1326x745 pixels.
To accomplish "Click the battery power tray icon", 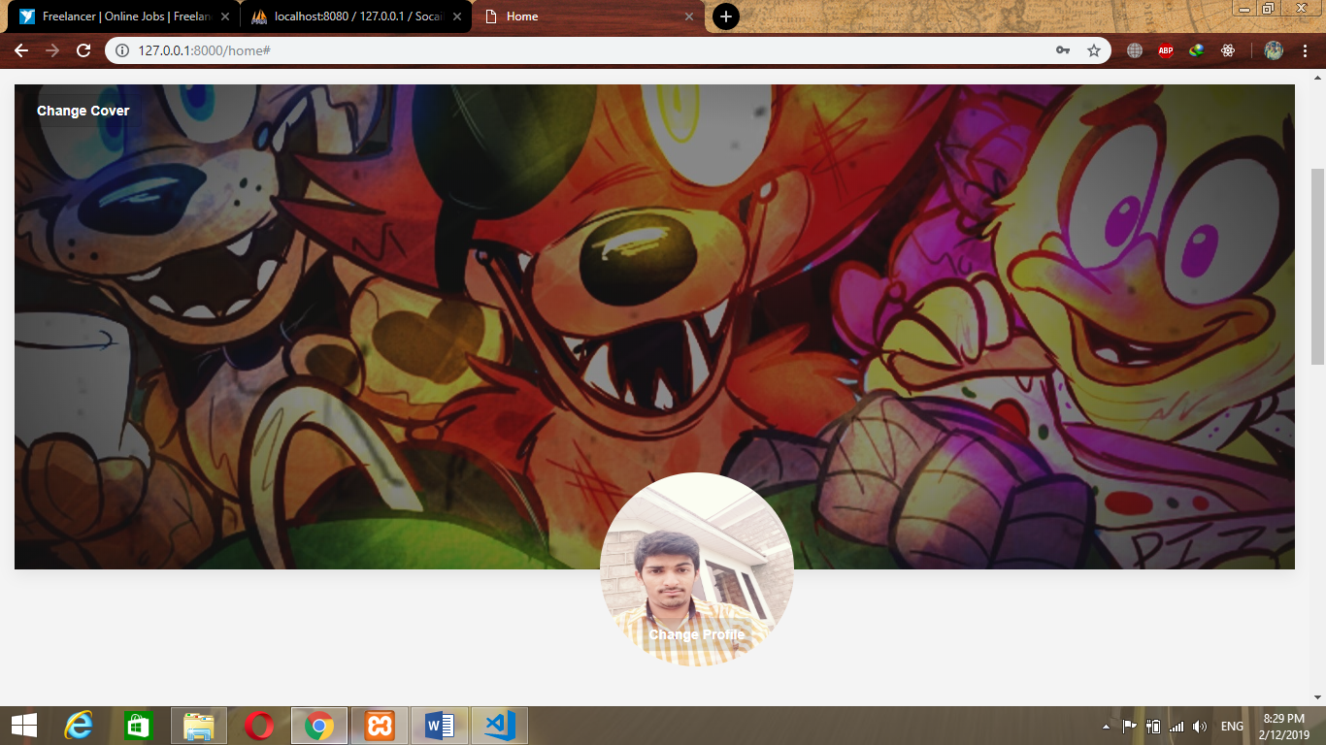I will tap(1153, 727).
